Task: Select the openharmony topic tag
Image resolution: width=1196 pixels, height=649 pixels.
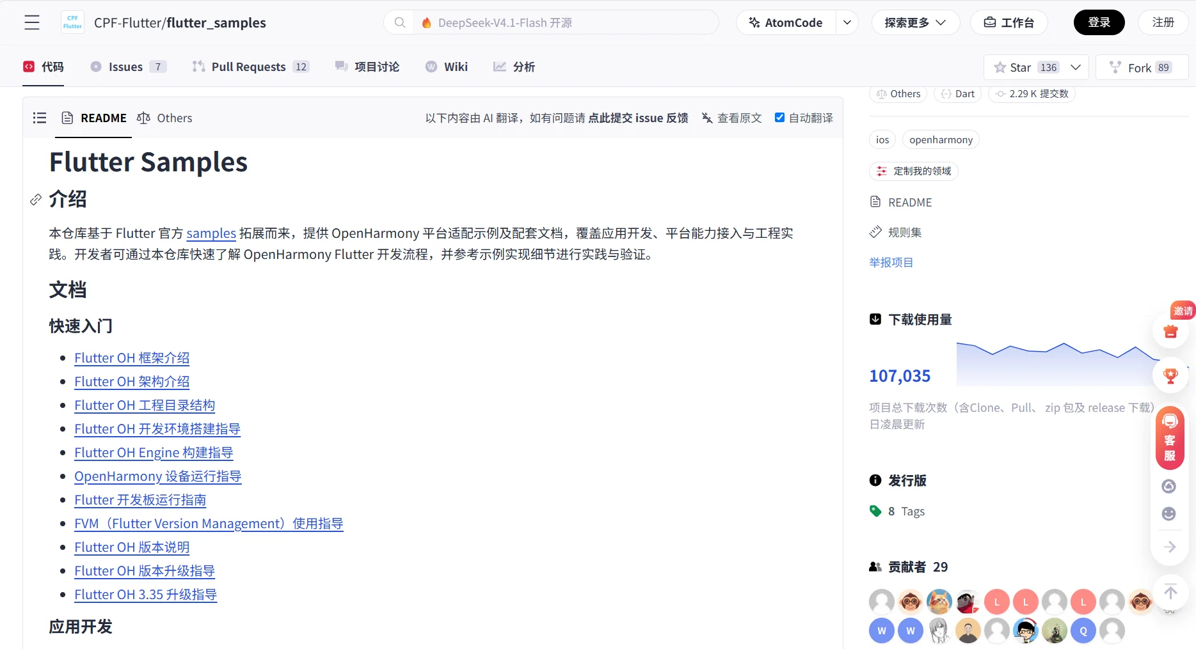Action: click(941, 140)
